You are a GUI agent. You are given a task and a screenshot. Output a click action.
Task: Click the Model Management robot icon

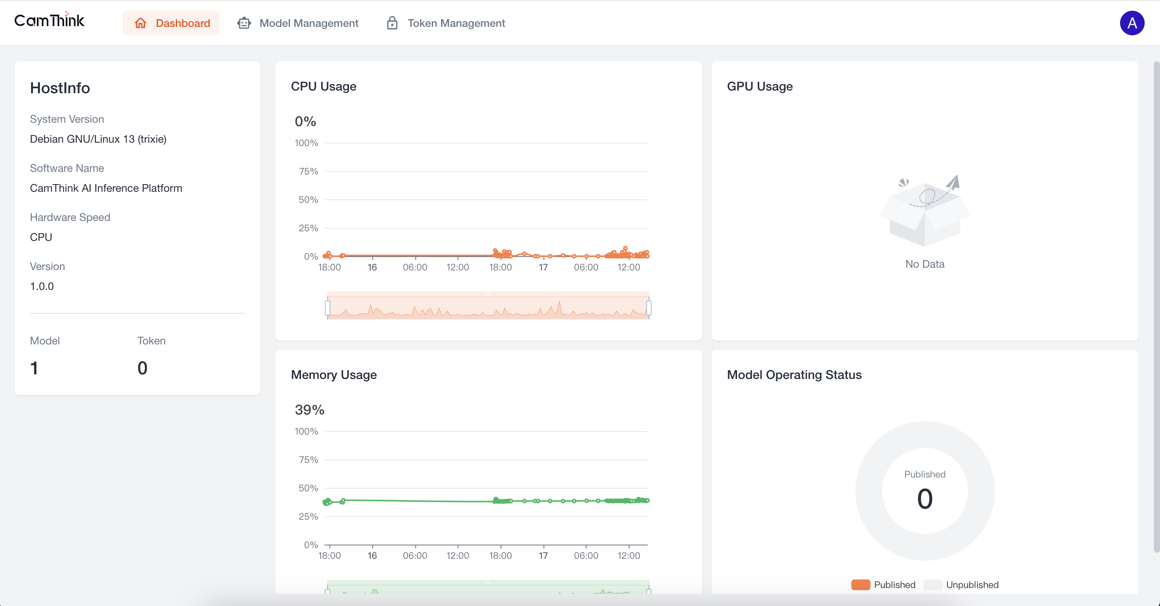pyautogui.click(x=244, y=23)
